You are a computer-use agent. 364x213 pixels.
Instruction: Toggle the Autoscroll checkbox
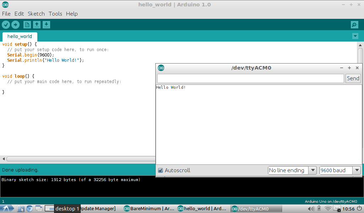click(160, 170)
